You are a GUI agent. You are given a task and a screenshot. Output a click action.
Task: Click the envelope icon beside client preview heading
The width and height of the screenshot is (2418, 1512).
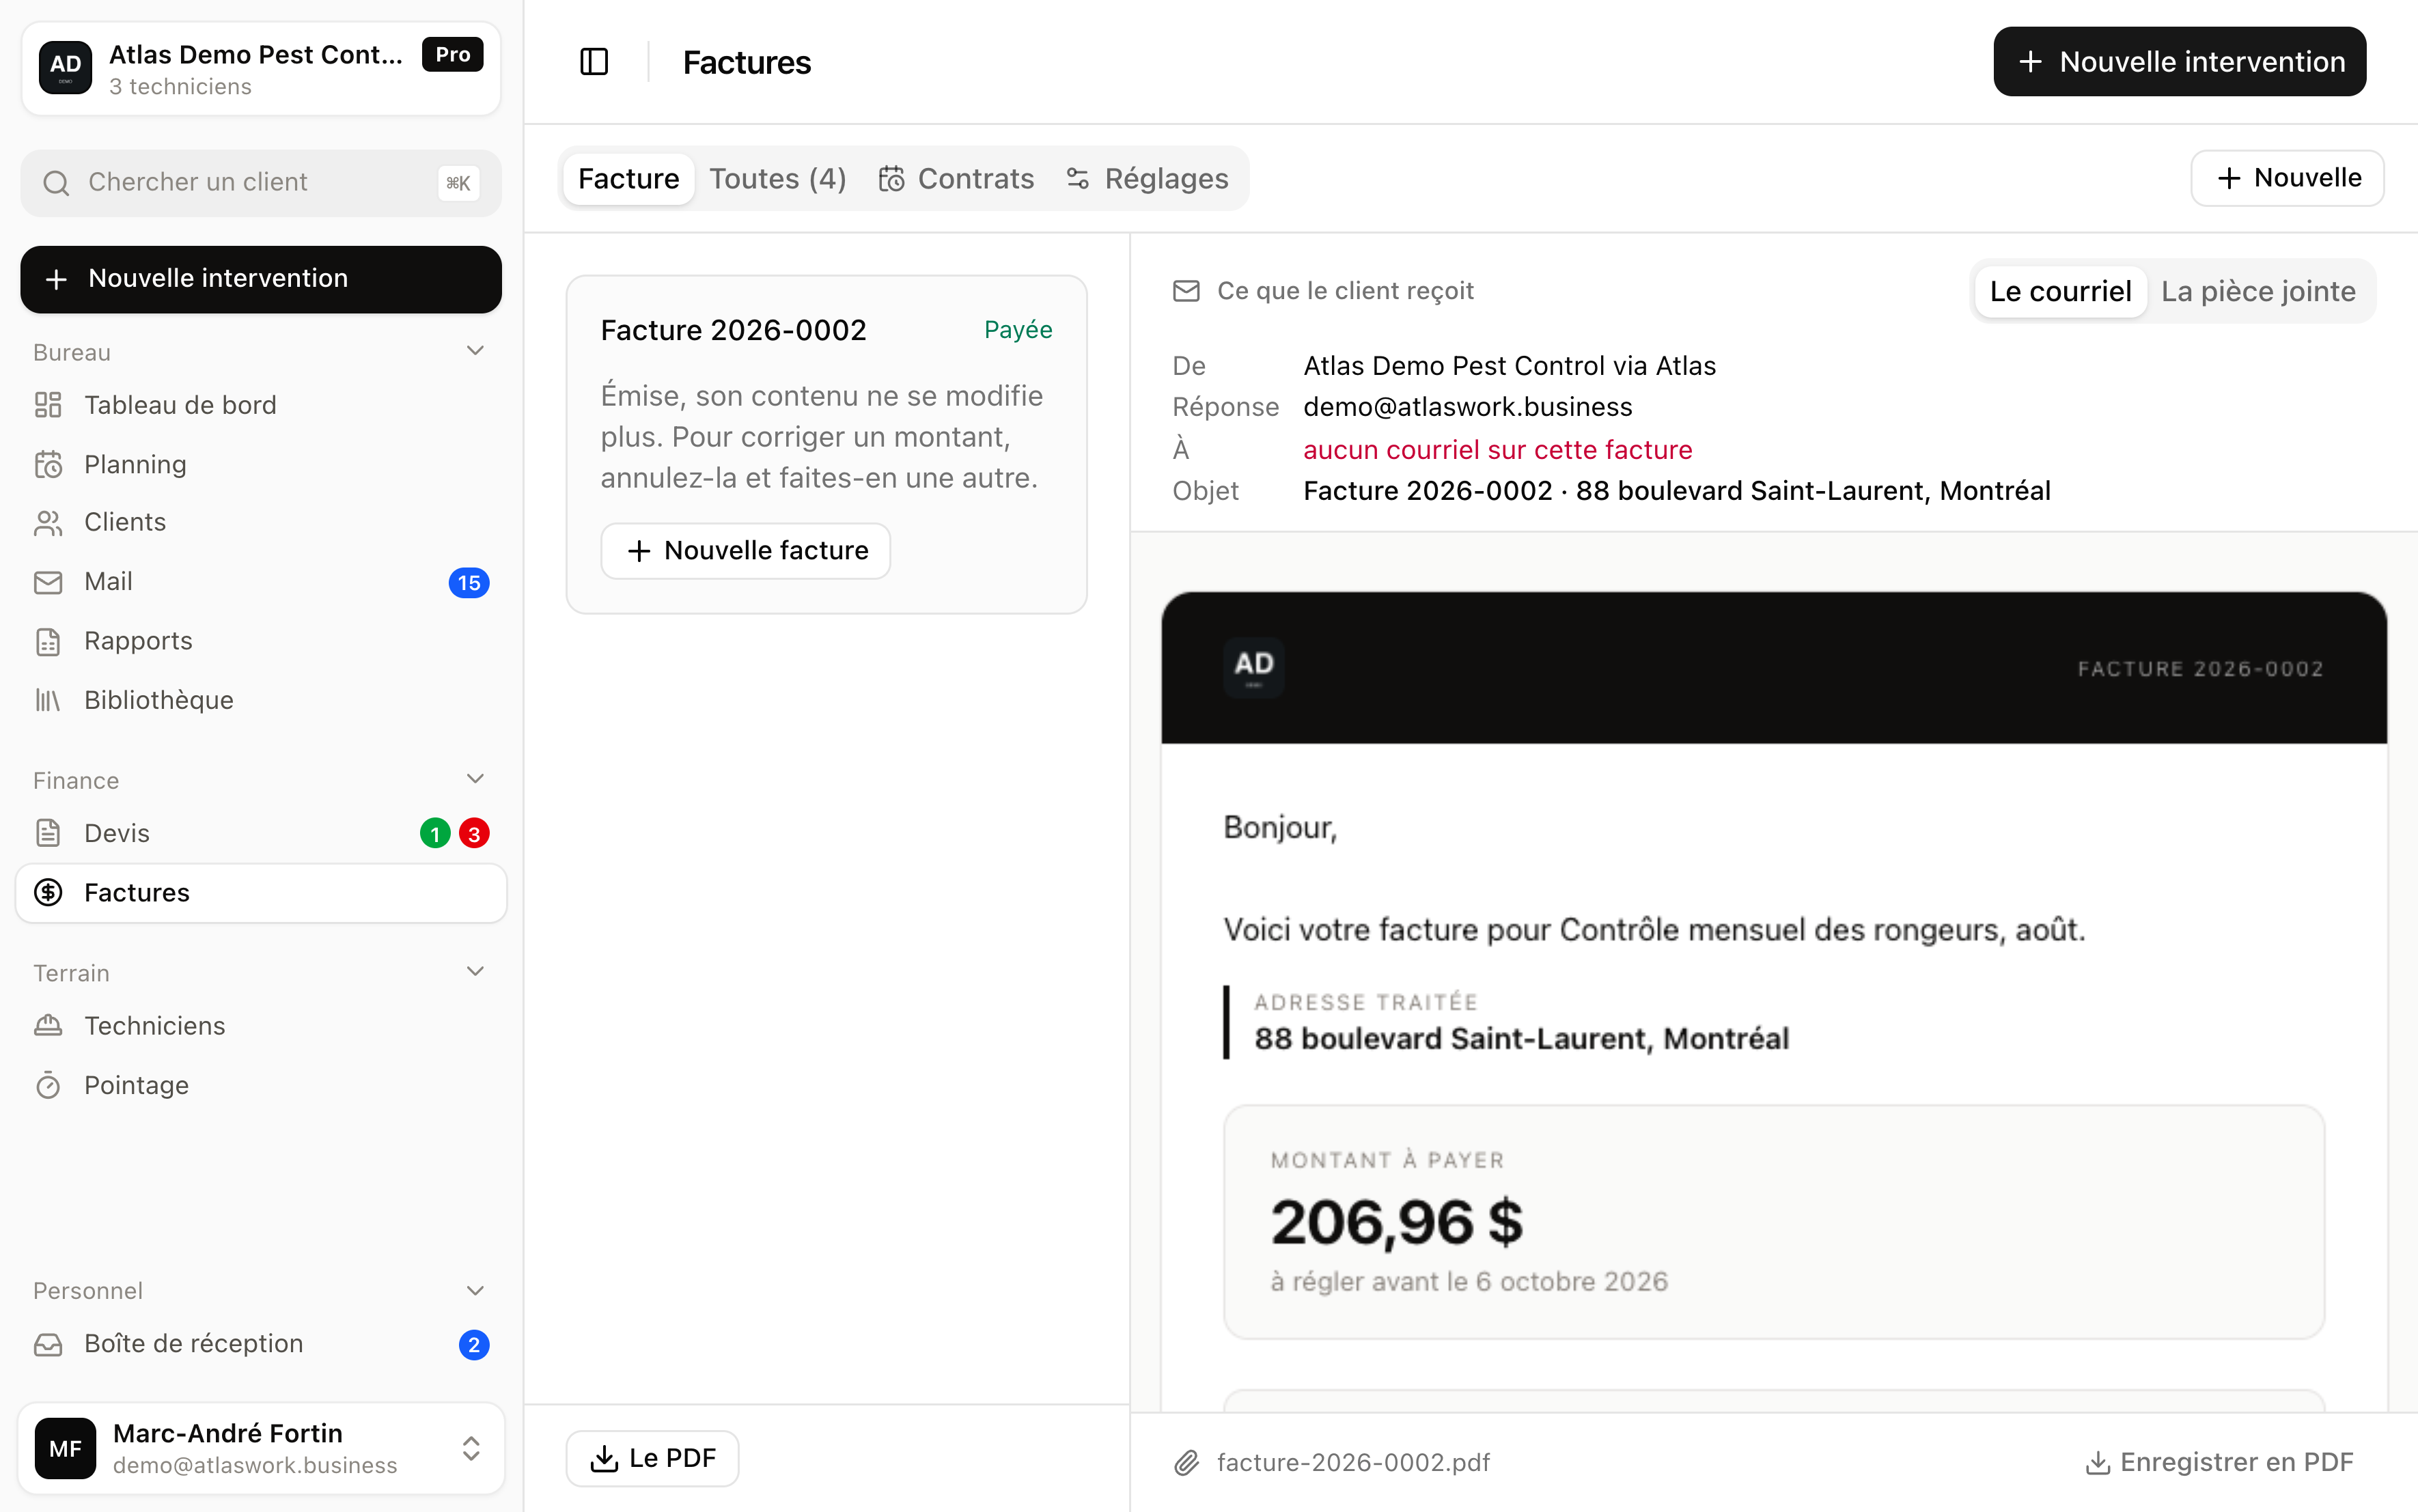pyautogui.click(x=1186, y=291)
